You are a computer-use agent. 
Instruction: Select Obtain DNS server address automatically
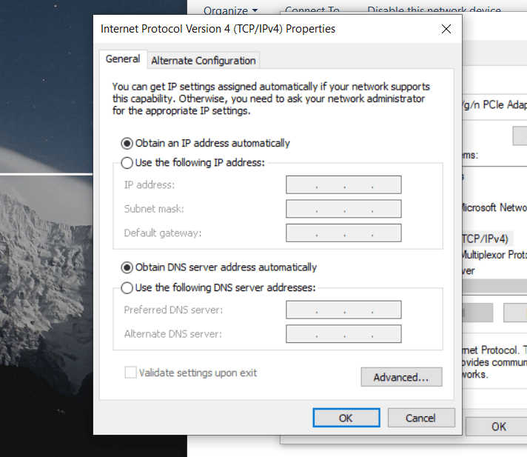[127, 267]
